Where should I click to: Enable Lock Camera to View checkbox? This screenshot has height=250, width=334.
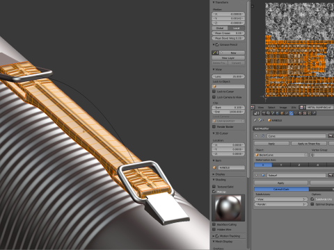[214, 97]
